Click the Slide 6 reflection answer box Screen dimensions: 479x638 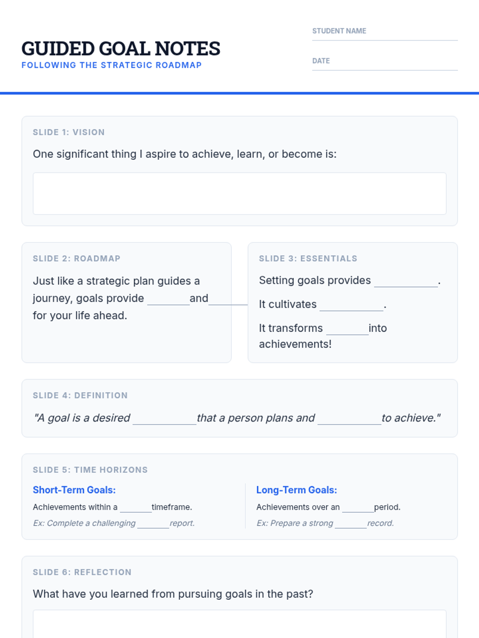point(239,624)
